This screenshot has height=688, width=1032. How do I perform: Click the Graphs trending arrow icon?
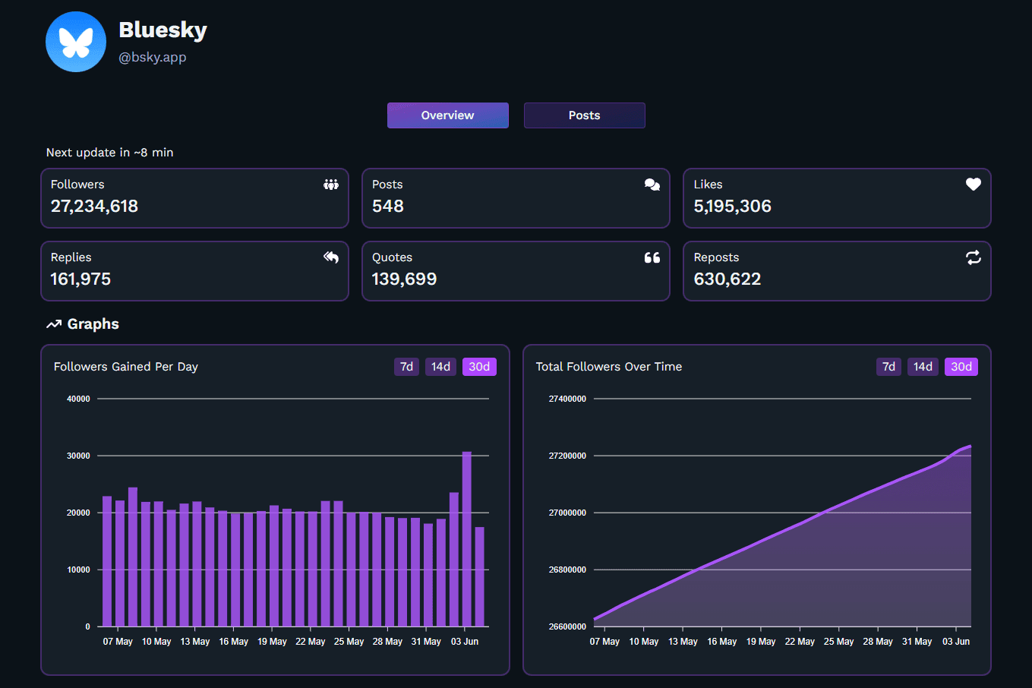(52, 323)
